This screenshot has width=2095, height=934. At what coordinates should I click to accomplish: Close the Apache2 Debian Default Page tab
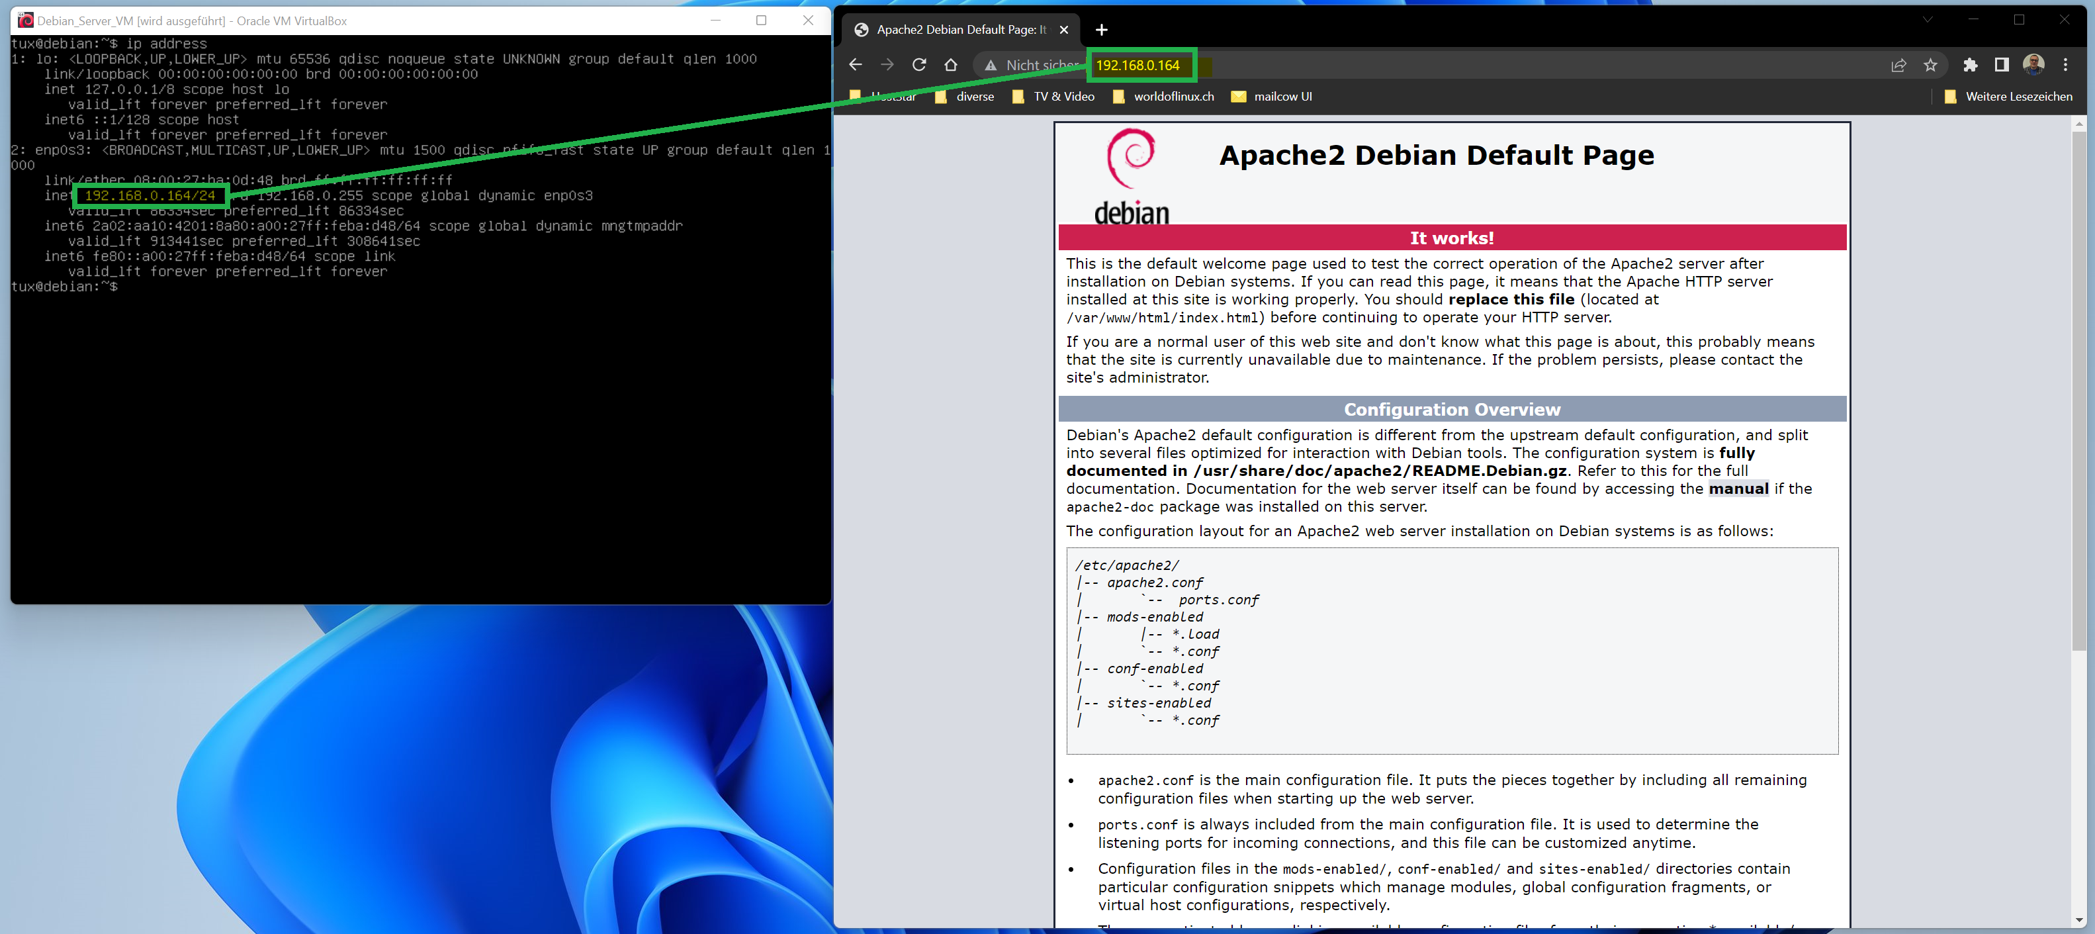click(1063, 30)
